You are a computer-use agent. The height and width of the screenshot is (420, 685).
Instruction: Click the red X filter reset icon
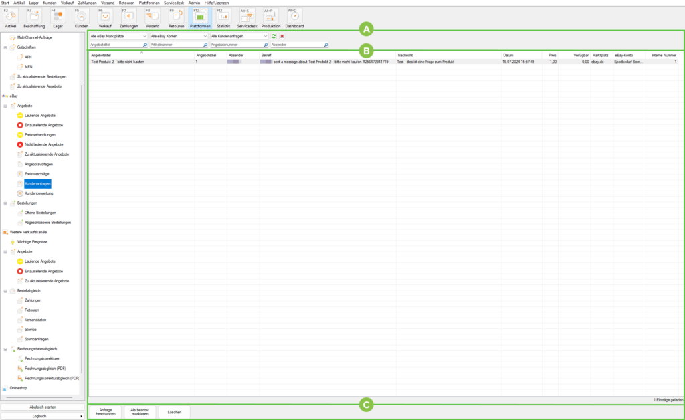pyautogui.click(x=282, y=35)
